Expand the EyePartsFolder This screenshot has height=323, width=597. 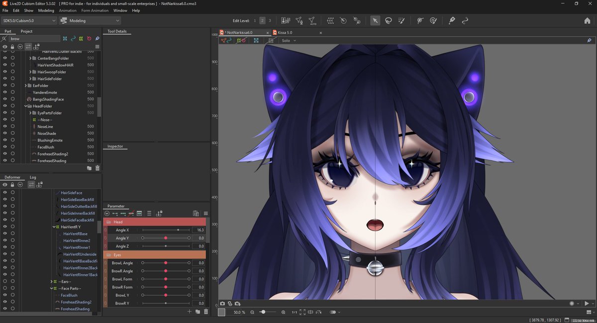pos(30,113)
